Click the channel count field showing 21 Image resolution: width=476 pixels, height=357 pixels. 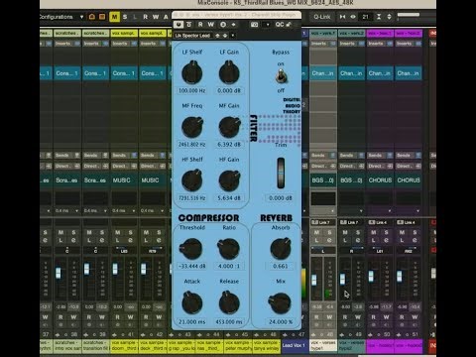[366, 17]
